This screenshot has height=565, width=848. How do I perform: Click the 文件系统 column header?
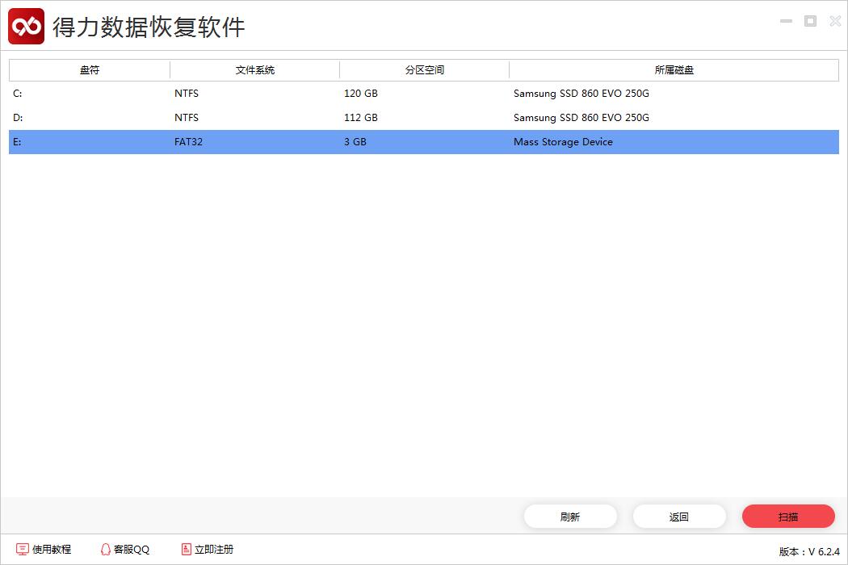click(254, 70)
